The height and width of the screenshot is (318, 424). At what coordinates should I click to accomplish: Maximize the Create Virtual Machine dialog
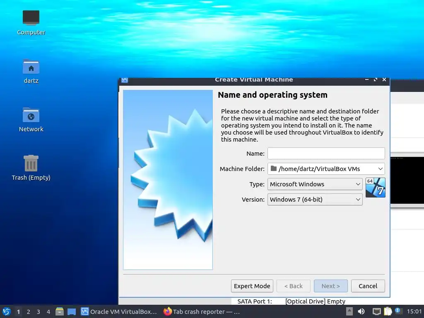click(375, 79)
